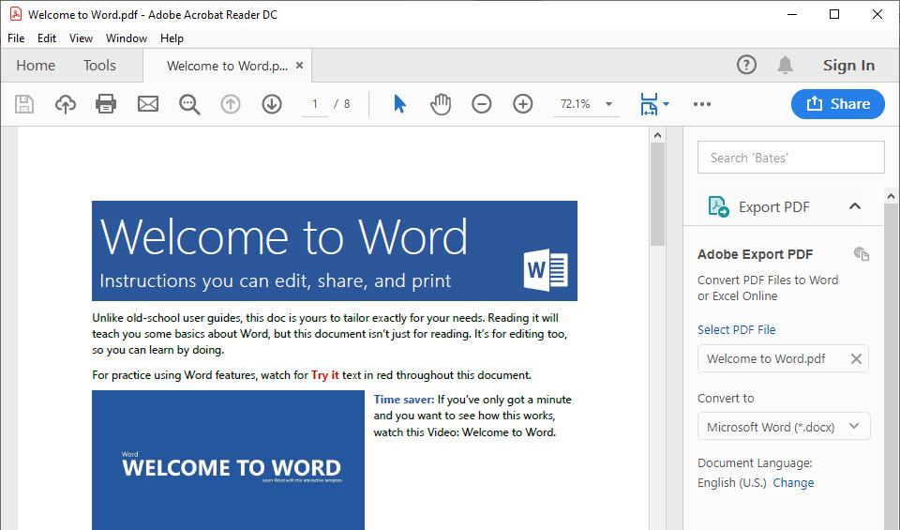Click the '/ 8' total page count

pos(342,104)
